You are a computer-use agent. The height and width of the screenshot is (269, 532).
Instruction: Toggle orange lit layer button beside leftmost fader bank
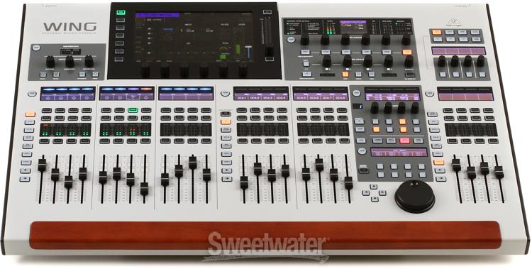point(30,114)
